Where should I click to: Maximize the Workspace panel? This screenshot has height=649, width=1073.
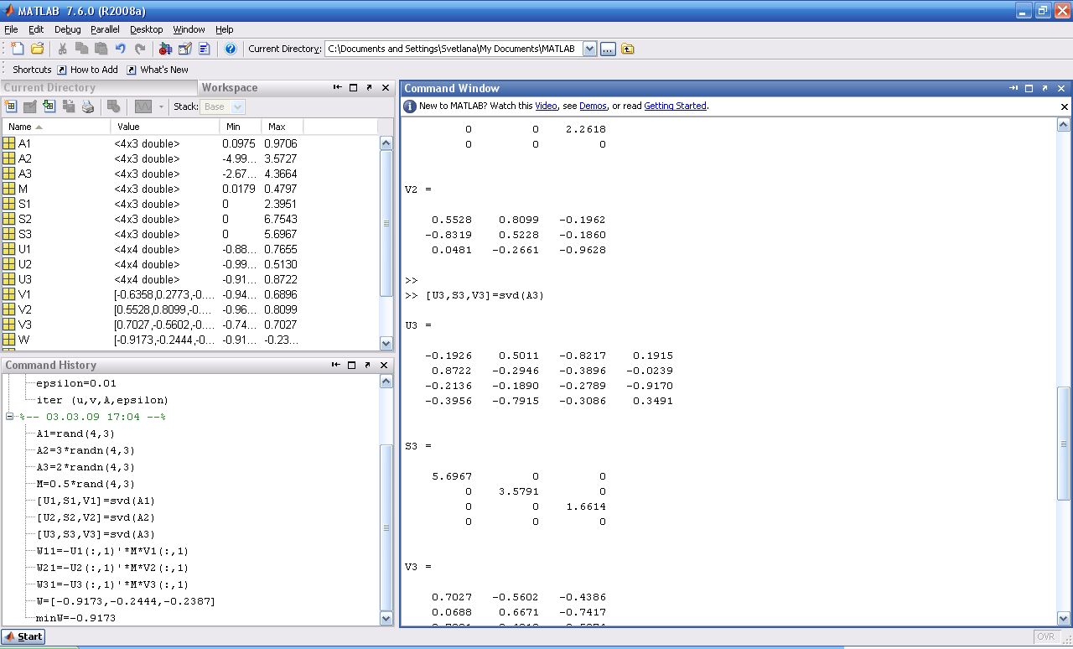[x=353, y=87]
